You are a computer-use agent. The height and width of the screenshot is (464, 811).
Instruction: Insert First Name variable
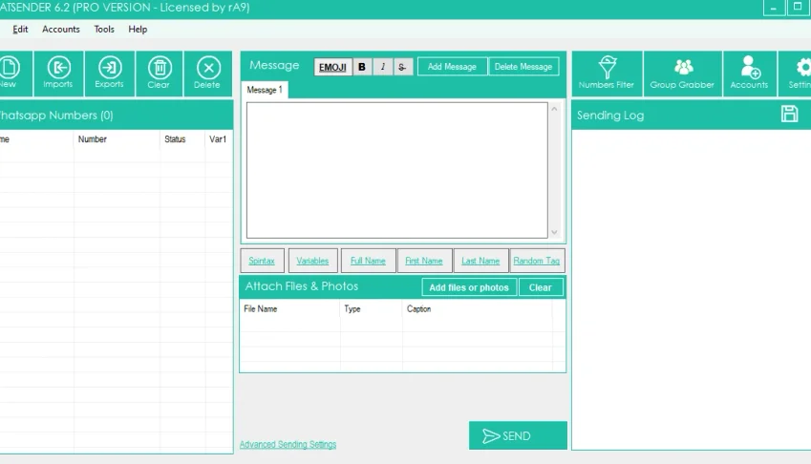(x=424, y=261)
